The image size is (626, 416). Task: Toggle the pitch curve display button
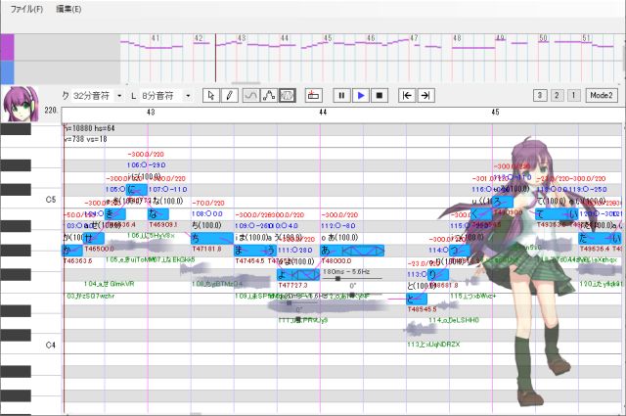[x=250, y=96]
